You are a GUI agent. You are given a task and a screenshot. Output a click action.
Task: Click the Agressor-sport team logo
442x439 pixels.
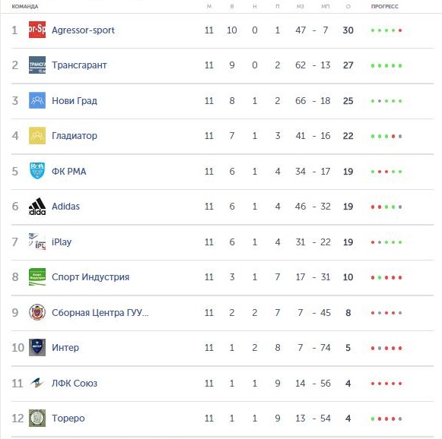pyautogui.click(x=37, y=30)
